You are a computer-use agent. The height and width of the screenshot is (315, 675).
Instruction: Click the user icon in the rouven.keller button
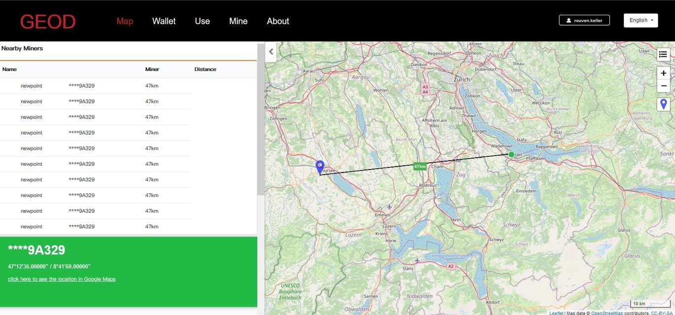coord(569,20)
